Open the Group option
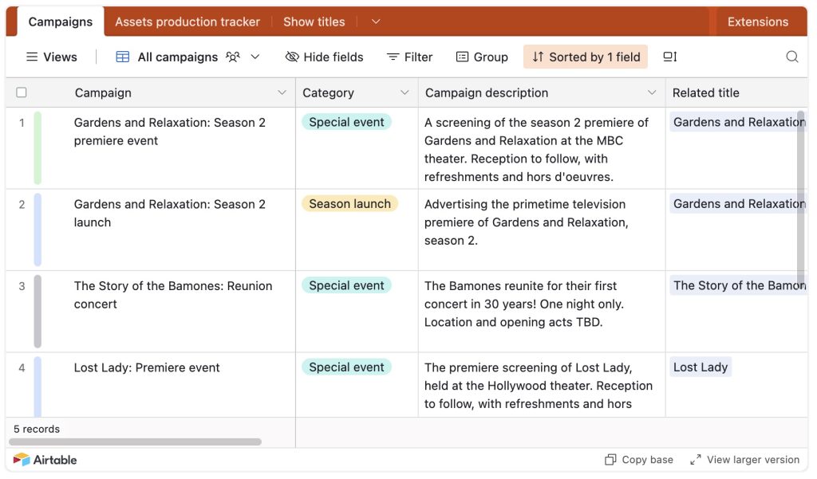 [x=482, y=57]
